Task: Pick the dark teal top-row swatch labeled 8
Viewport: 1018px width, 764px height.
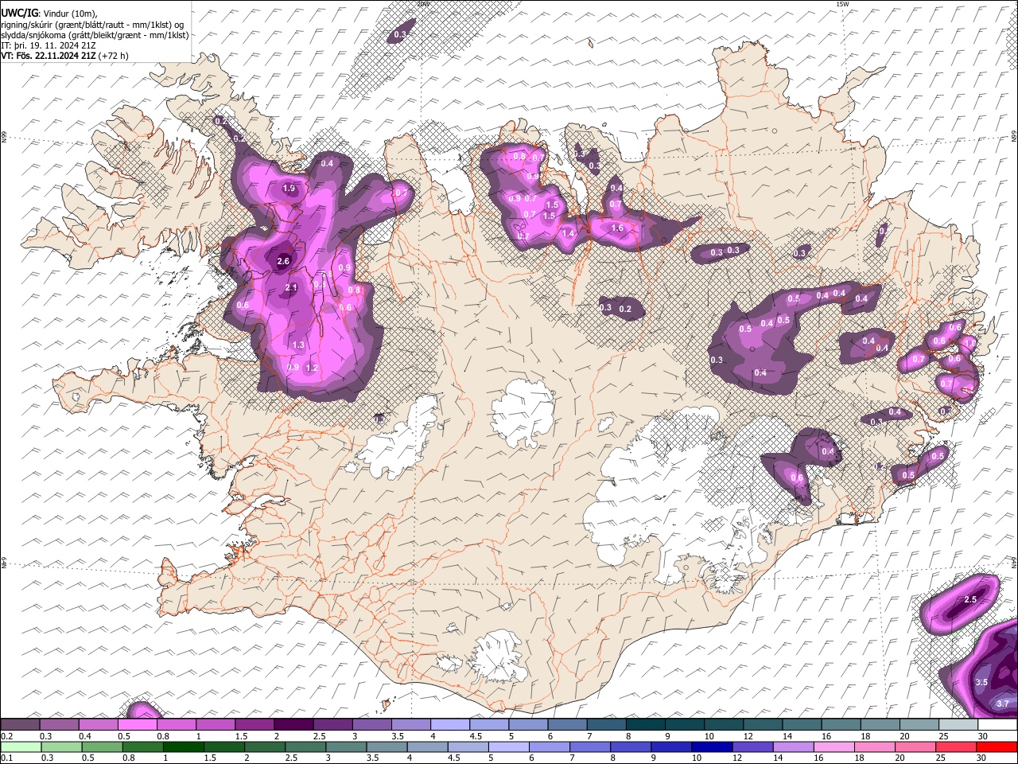Action: 646,725
